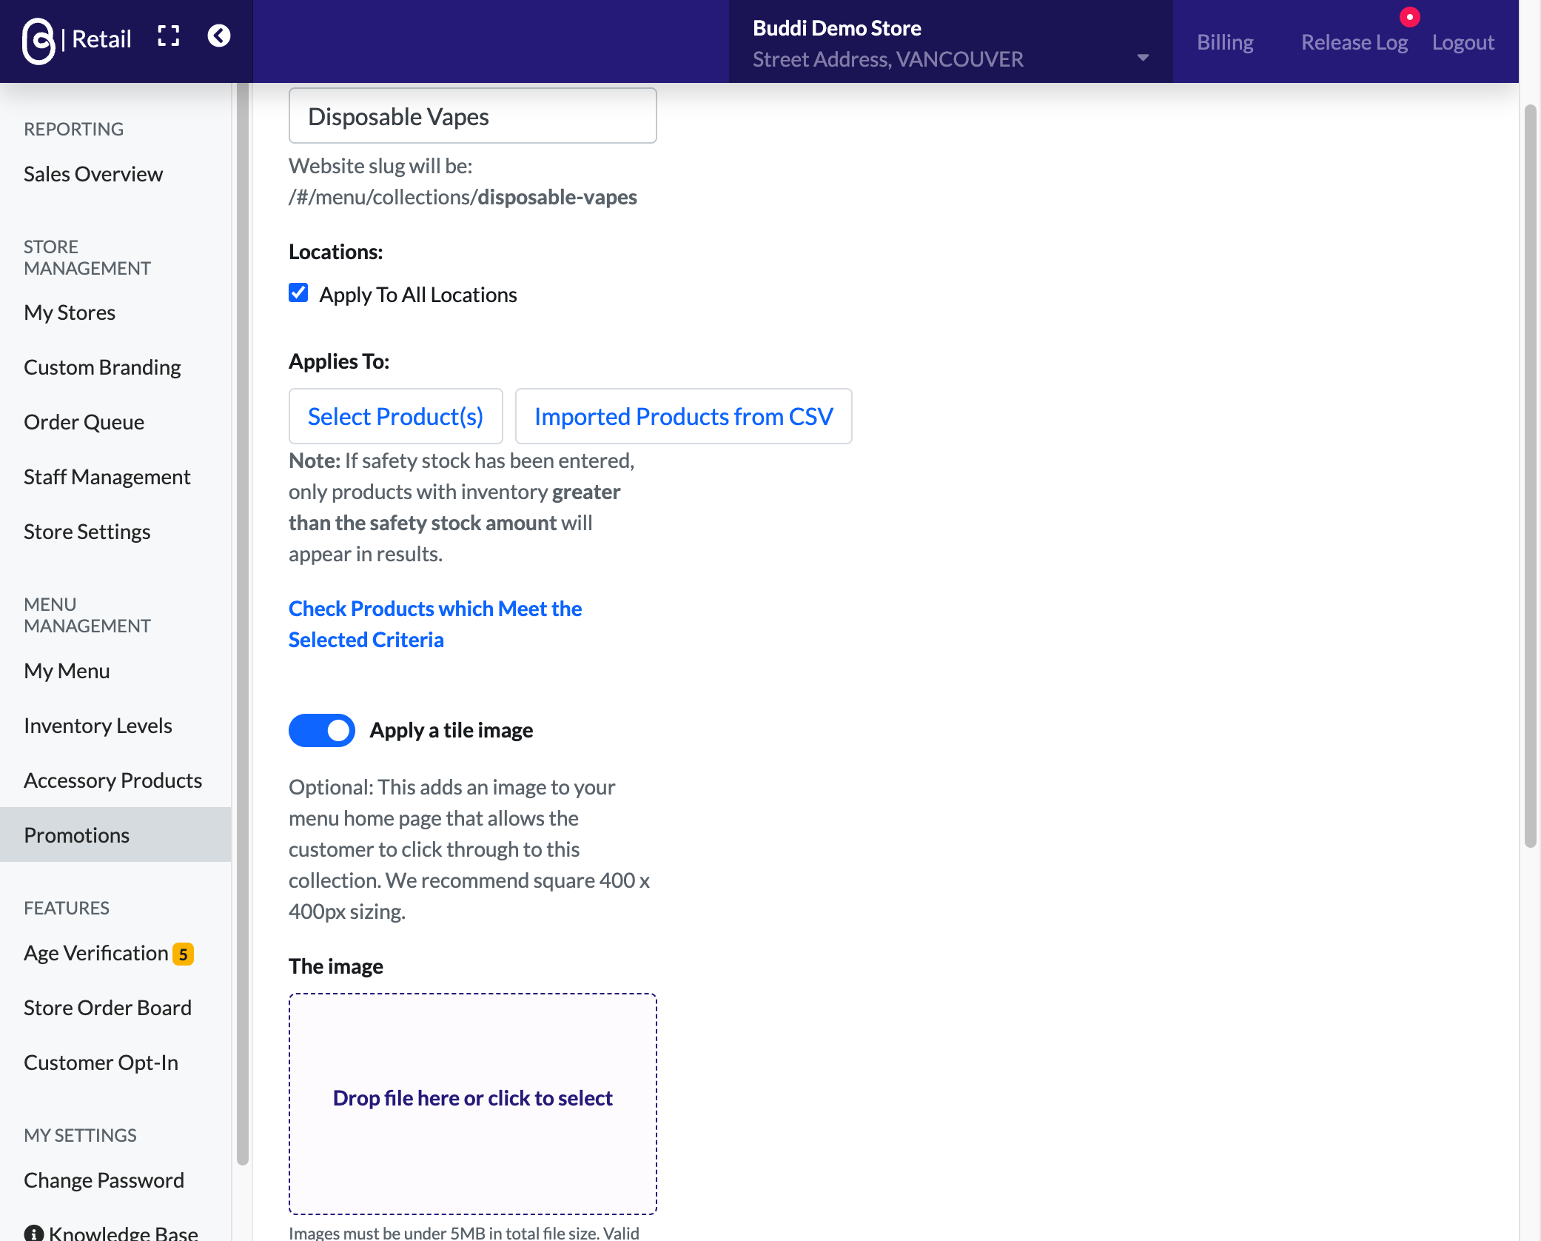This screenshot has height=1241, width=1541.
Task: Click the Release Log red notification dot
Action: (x=1409, y=17)
